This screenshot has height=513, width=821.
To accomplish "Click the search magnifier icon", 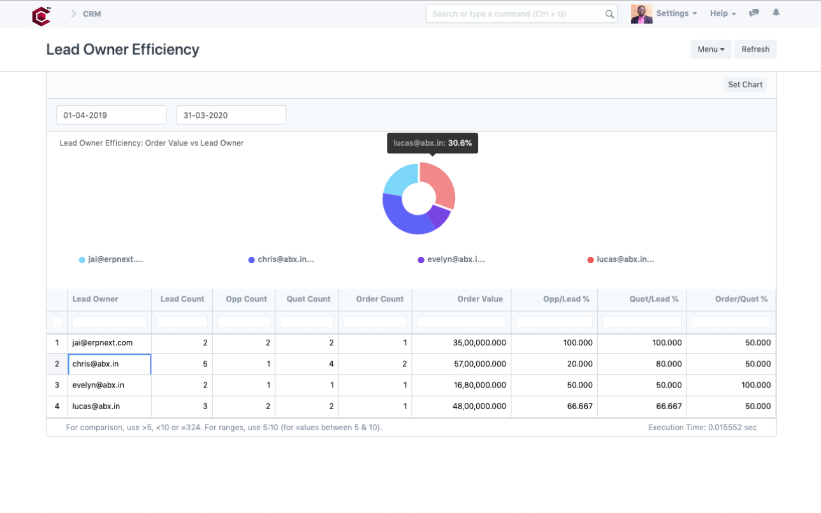I will [609, 14].
